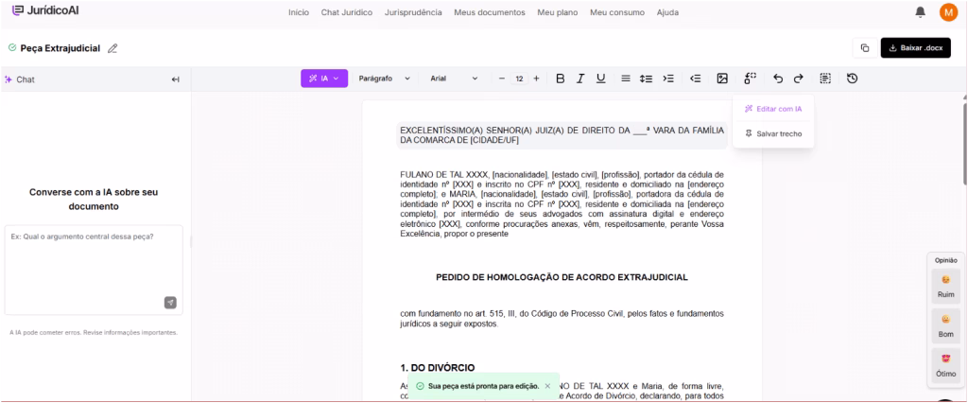This screenshot has height=403, width=968.
Task: Click the JurídicoAI logo
Action: 45,10
